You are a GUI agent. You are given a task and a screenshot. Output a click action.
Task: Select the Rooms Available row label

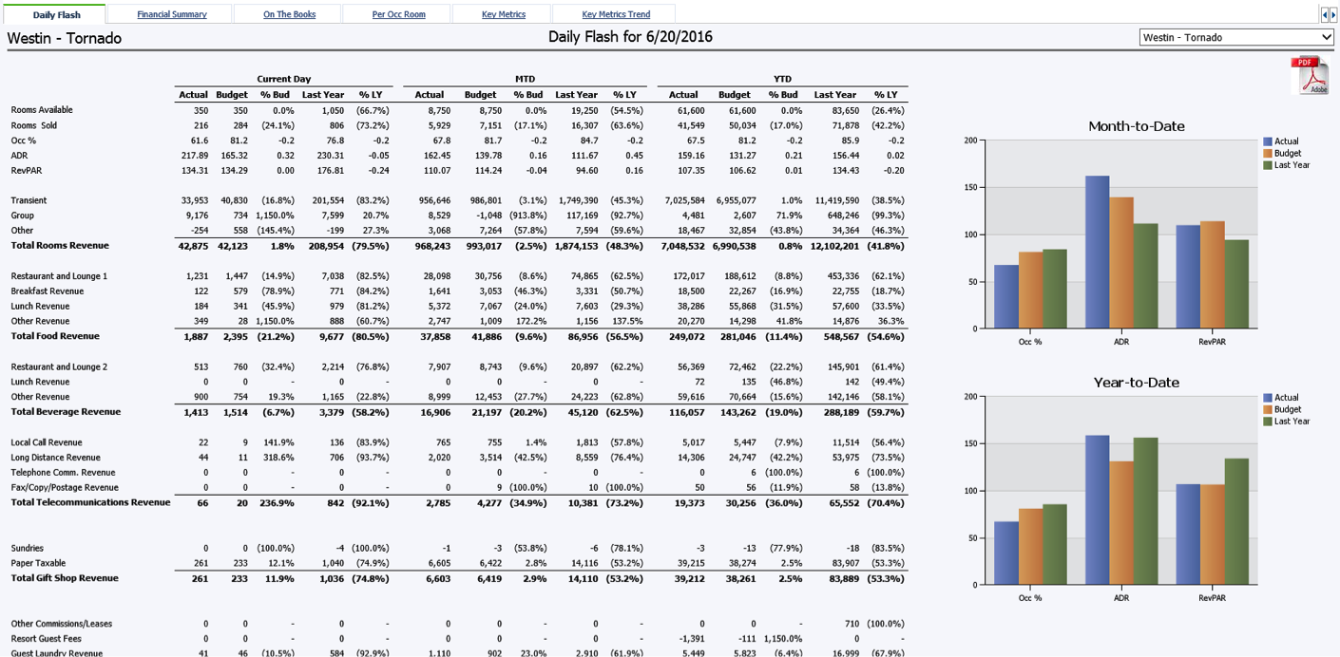[x=42, y=110]
